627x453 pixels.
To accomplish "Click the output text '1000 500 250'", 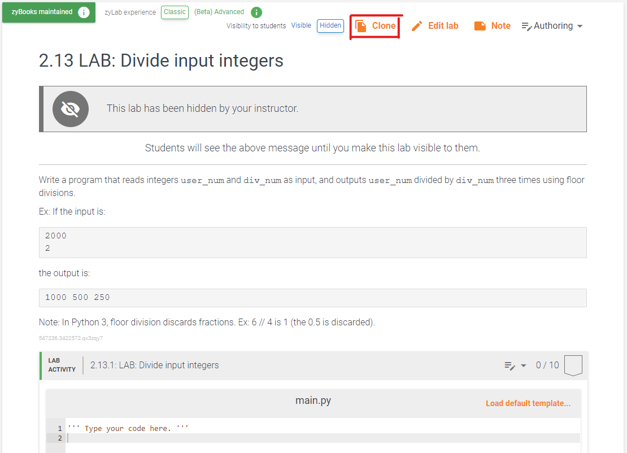I will [x=77, y=298].
